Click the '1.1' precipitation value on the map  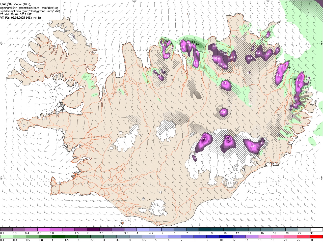224,83
